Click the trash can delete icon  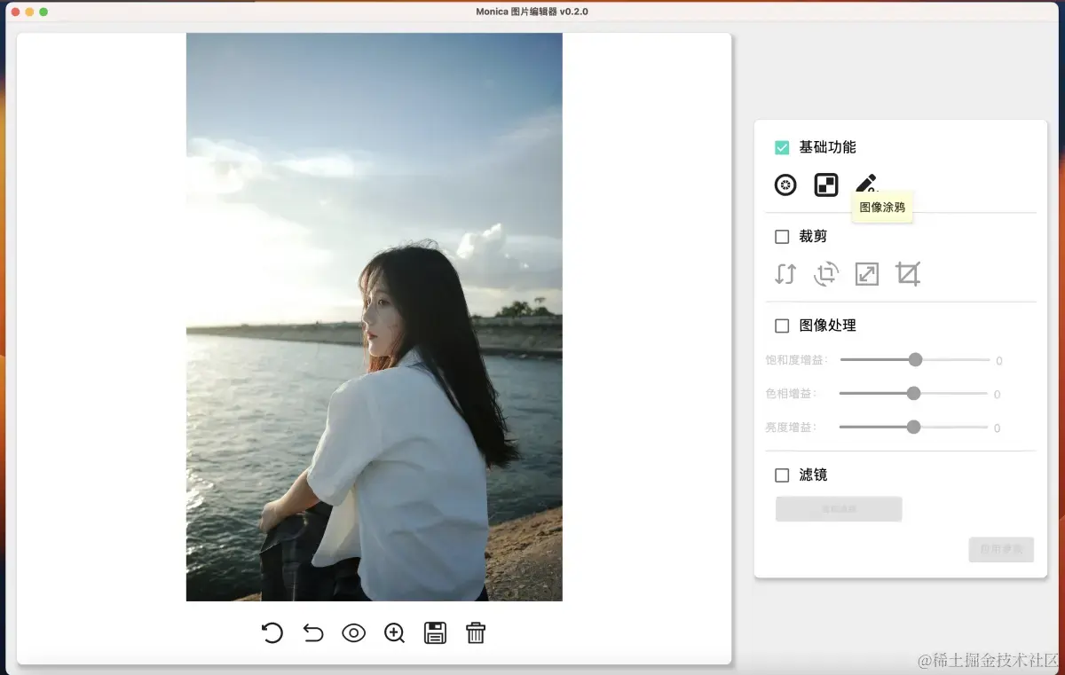point(476,632)
